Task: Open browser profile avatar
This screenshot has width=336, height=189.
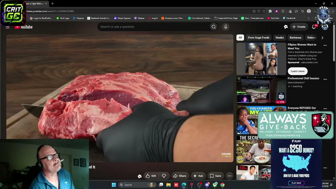Action: click(x=309, y=11)
